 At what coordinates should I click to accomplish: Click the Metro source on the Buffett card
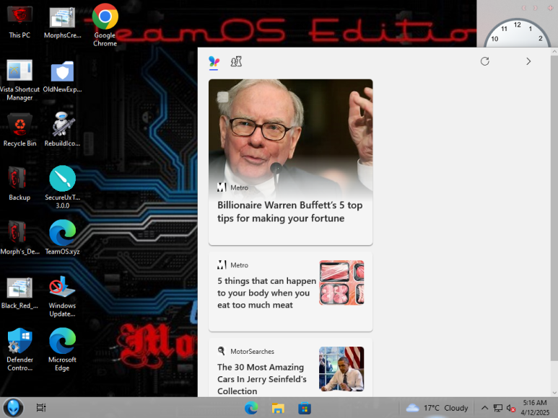232,187
